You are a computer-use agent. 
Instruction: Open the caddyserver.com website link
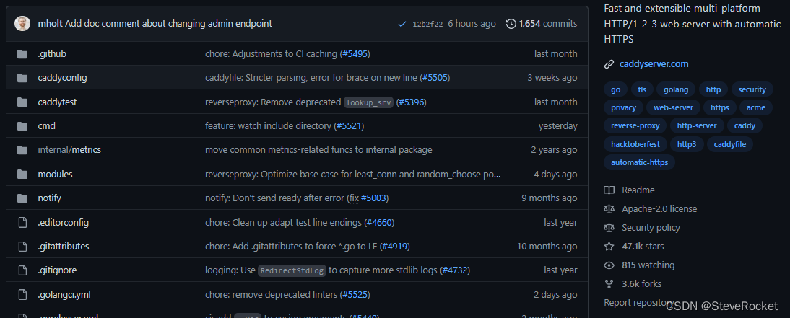(654, 64)
